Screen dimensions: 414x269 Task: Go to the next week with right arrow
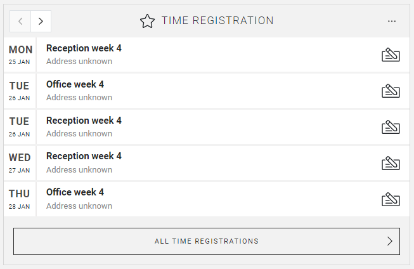pos(41,21)
